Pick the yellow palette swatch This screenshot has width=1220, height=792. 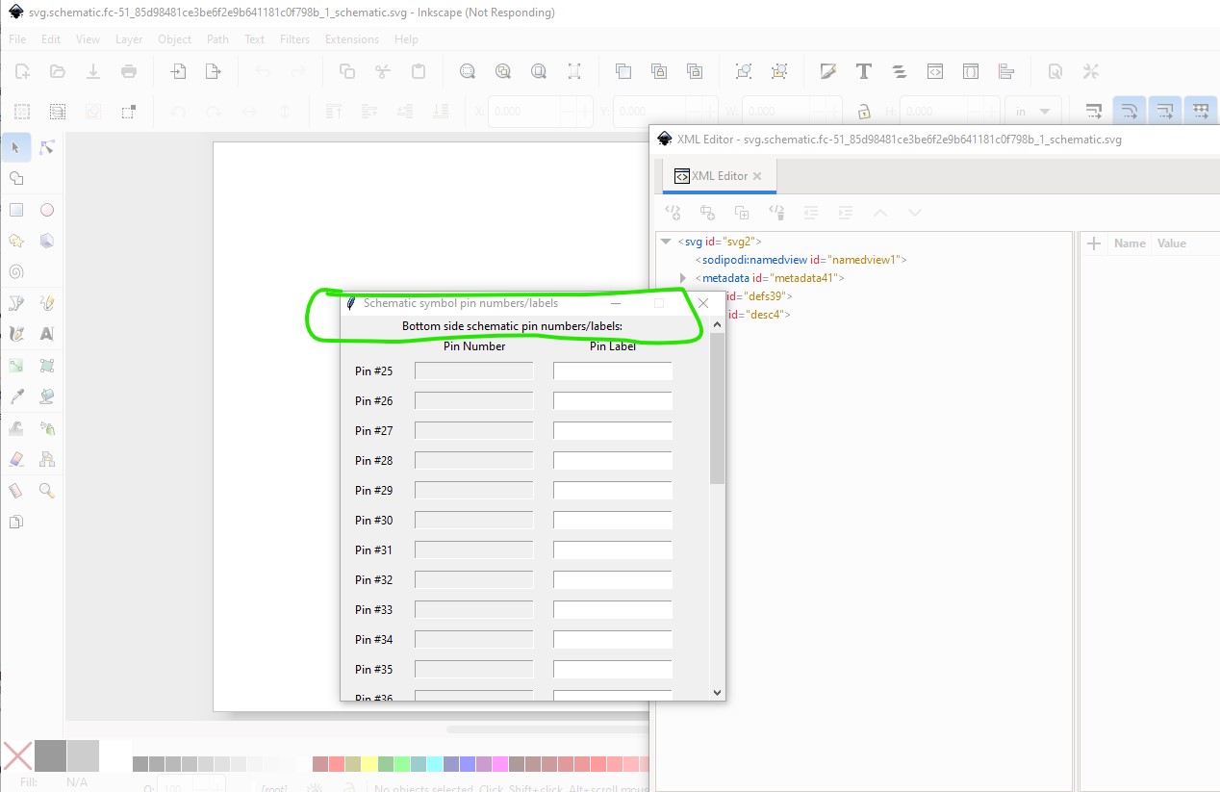pyautogui.click(x=369, y=764)
